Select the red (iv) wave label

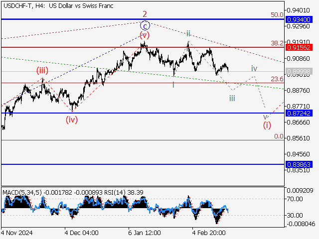[x=73, y=119]
